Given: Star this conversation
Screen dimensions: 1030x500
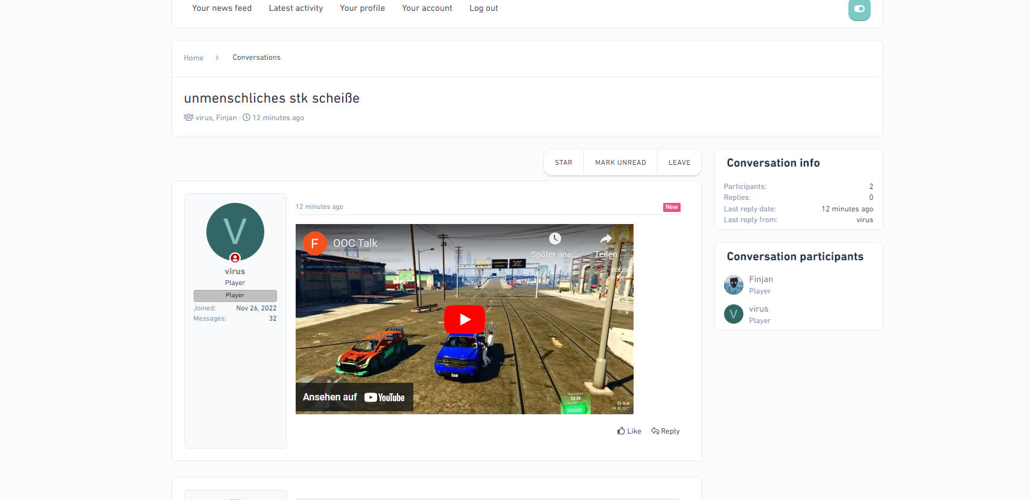Looking at the screenshot, I should click(x=564, y=162).
